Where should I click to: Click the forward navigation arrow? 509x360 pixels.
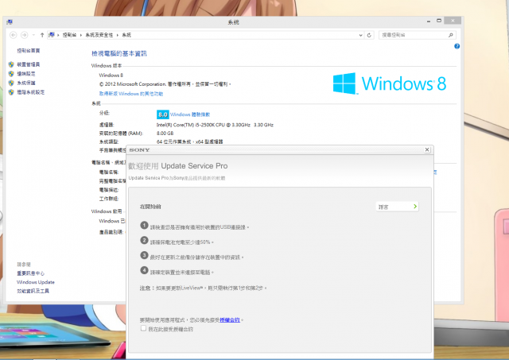tap(24, 35)
